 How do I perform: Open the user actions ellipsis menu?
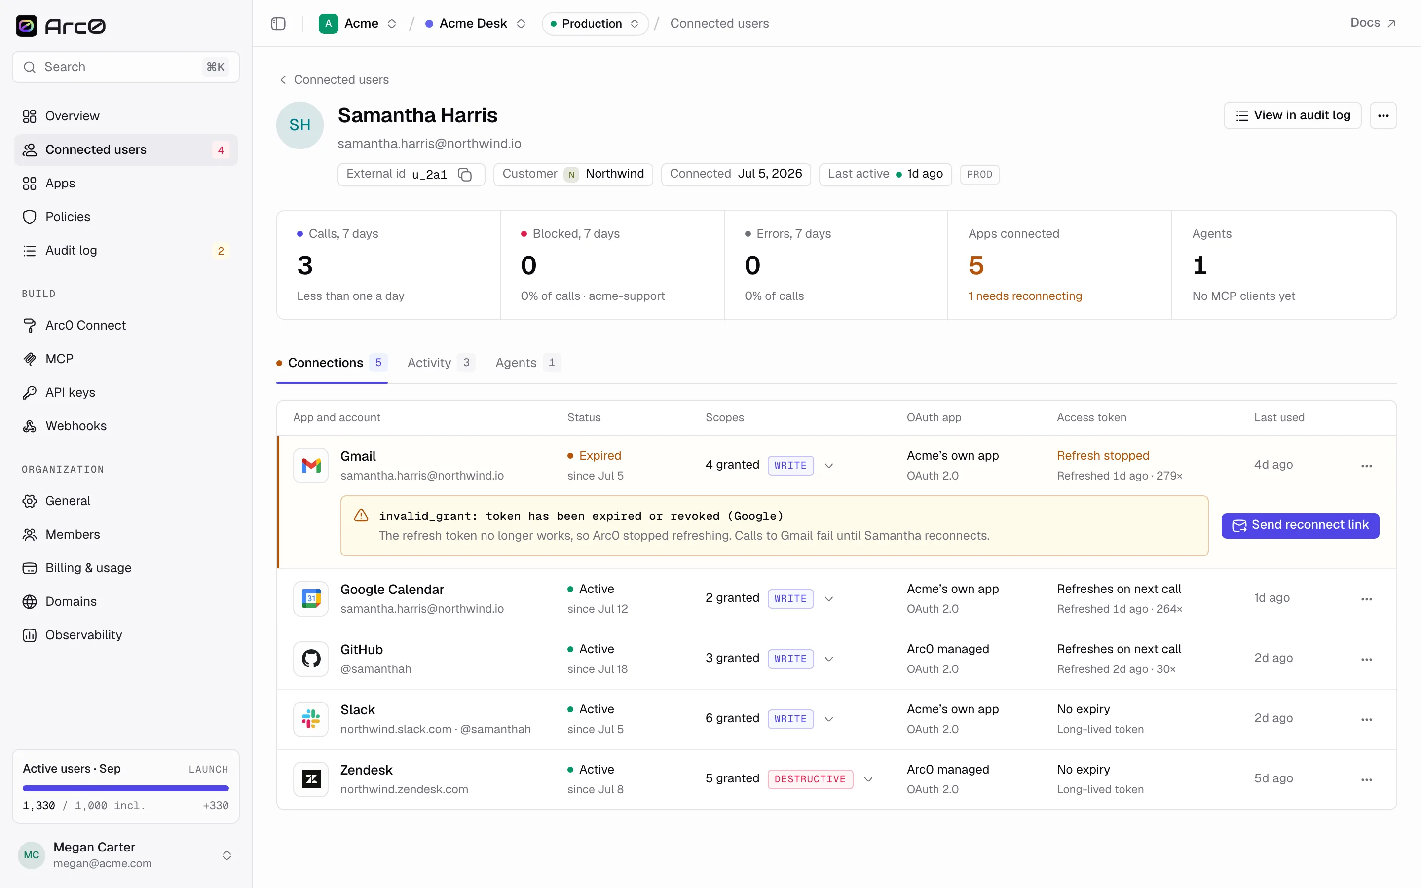(x=1384, y=116)
